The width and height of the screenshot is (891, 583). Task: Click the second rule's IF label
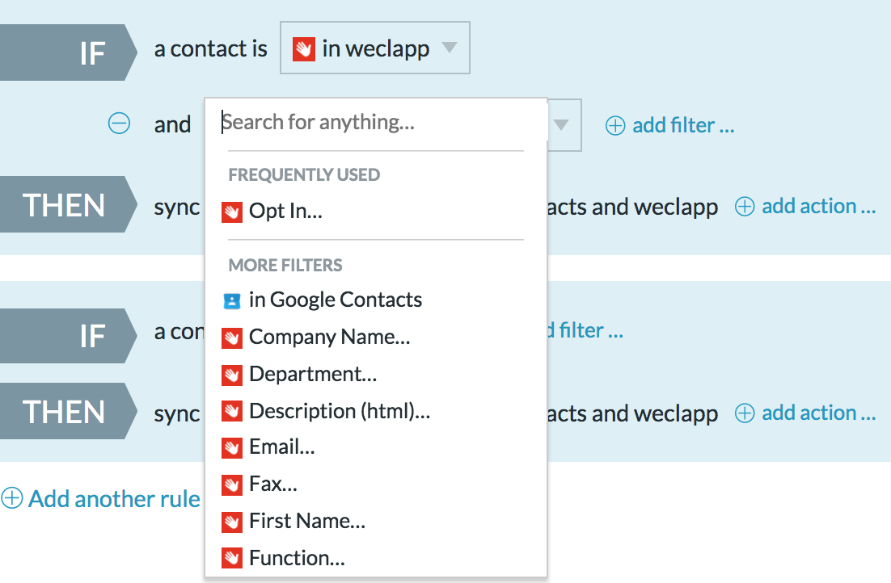coord(68,335)
